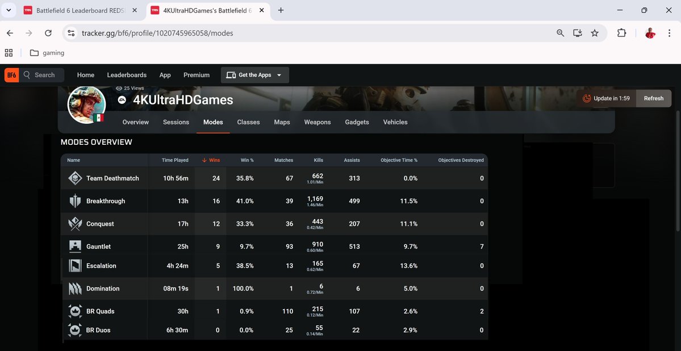The image size is (681, 351).
Task: Sort by the Wins column header
Action: [211, 160]
